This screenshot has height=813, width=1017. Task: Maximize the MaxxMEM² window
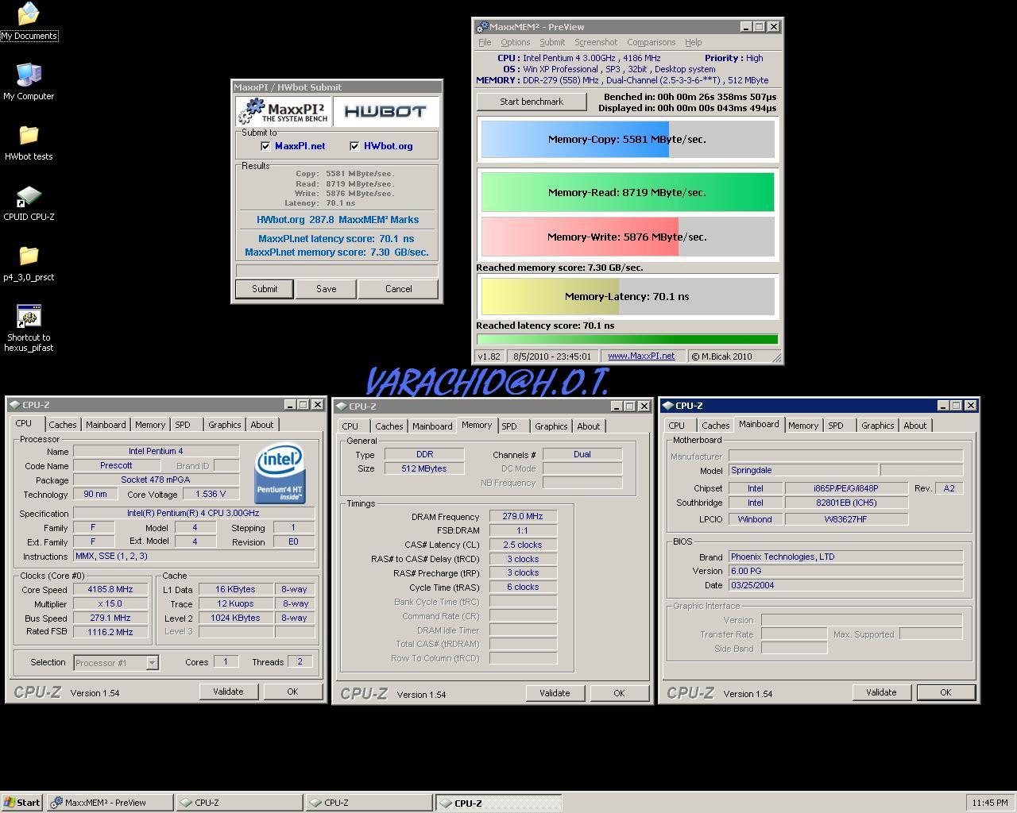coord(759,27)
